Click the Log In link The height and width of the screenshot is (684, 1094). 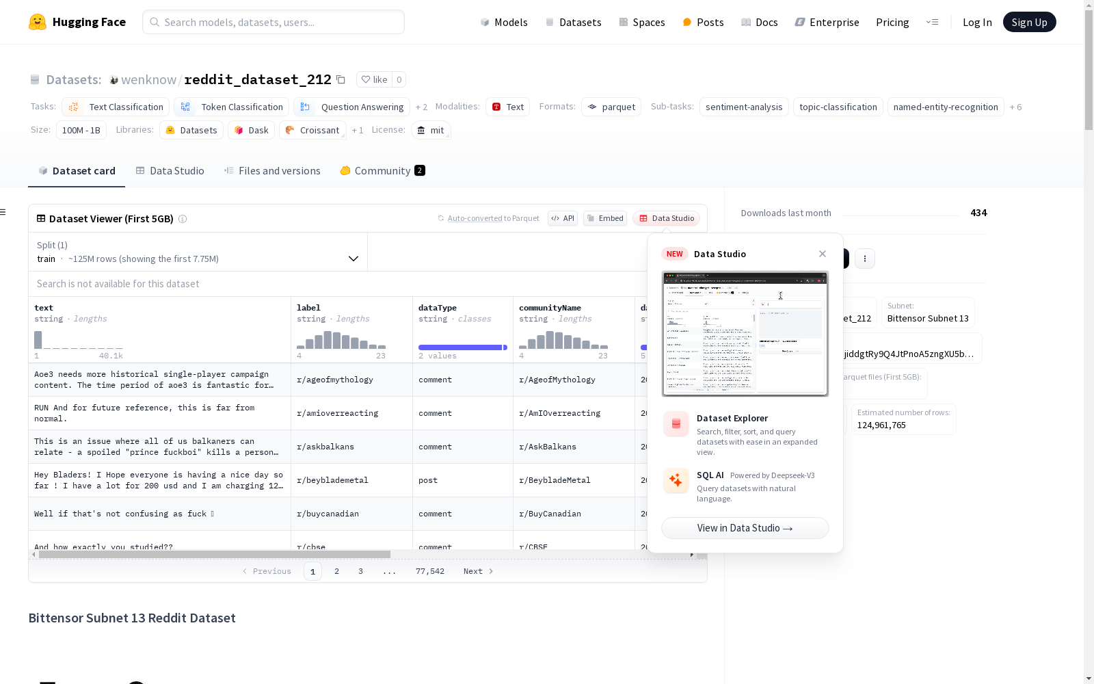977,22
